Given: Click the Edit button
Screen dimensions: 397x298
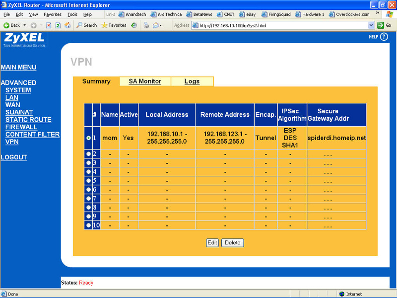Looking at the screenshot, I should [x=212, y=243].
